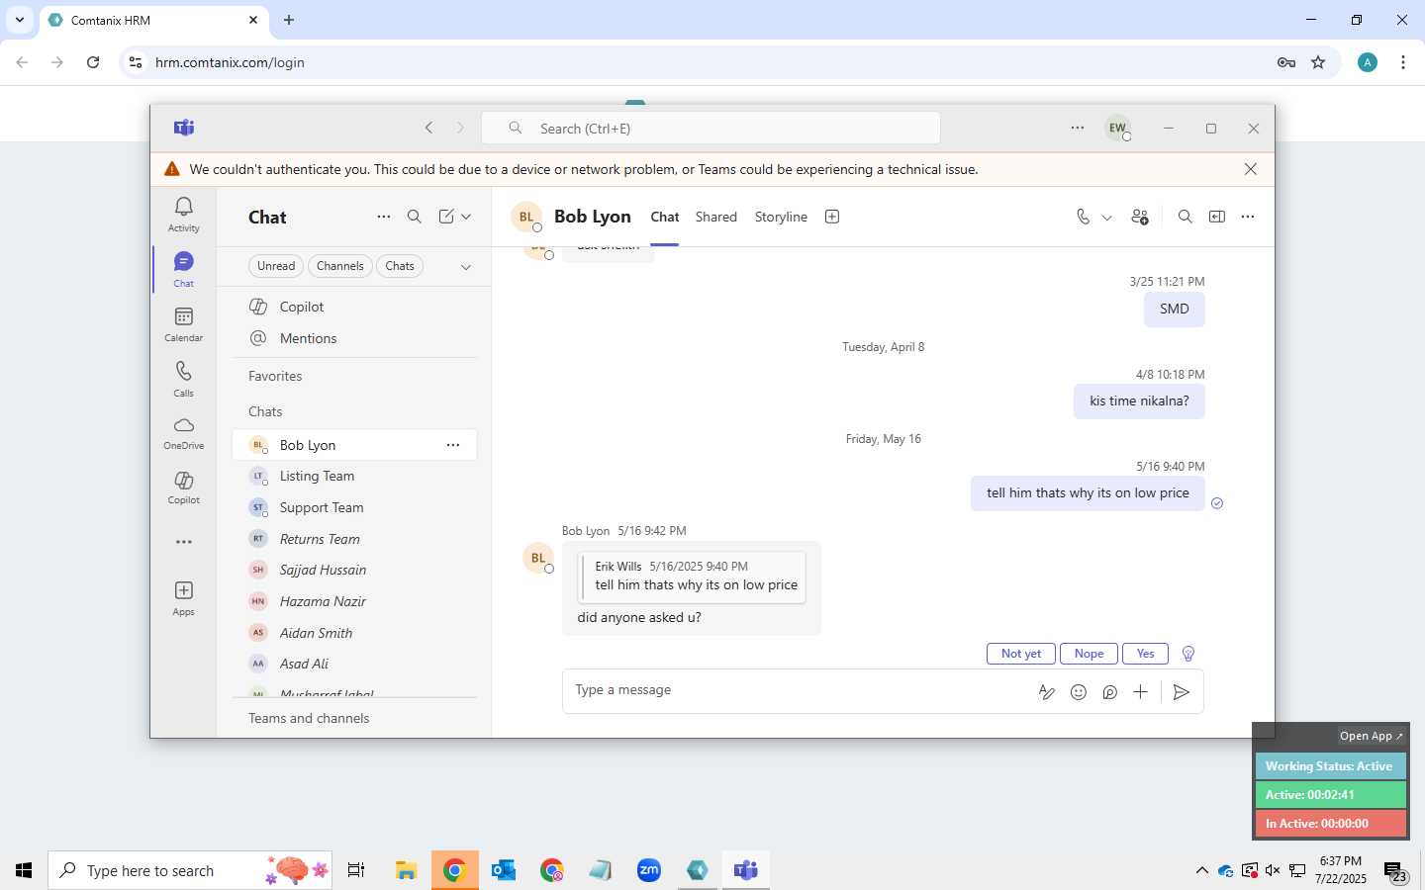Image resolution: width=1425 pixels, height=890 pixels.
Task: Expand the call options dropdown
Action: [x=1107, y=218]
